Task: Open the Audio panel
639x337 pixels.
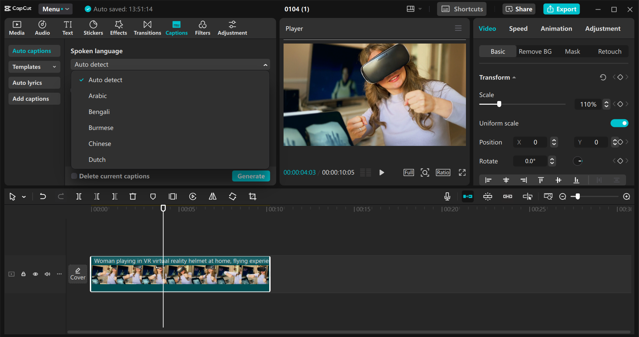Action: click(x=42, y=28)
